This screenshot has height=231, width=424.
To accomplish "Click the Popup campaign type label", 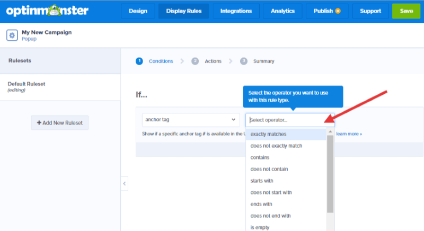I will [29, 39].
